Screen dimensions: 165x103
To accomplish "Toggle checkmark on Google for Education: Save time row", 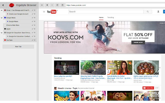I will pyautogui.click(x=32, y=33).
